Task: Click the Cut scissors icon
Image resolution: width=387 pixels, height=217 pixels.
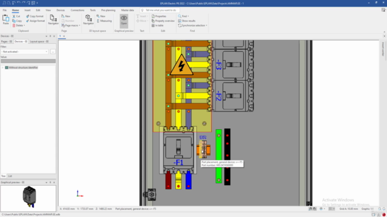Action: (x=14, y=16)
